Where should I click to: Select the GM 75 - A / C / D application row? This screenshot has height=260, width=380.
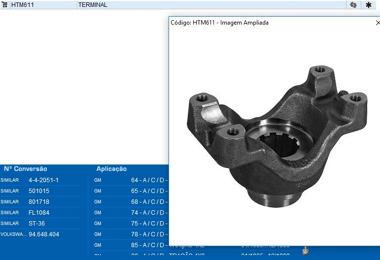pos(148,224)
